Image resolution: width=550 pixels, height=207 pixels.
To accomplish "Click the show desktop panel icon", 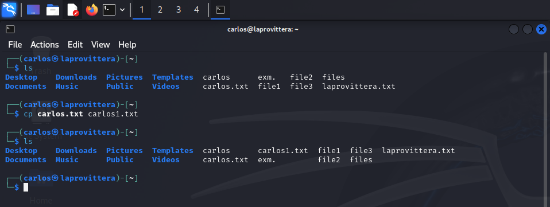I will coord(33,10).
